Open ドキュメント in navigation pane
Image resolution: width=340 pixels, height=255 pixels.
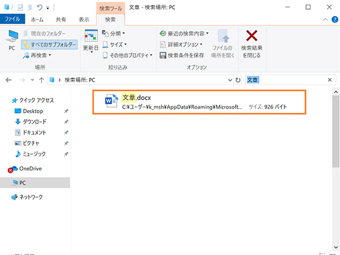[x=31, y=133]
